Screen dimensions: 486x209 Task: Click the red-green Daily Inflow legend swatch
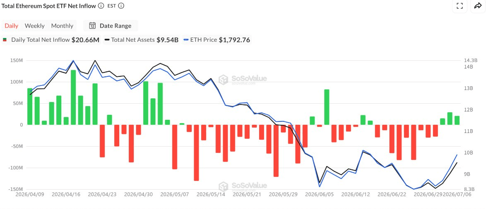[5, 40]
